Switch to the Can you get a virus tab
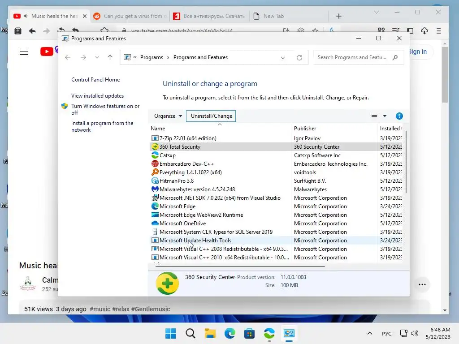 (130, 16)
